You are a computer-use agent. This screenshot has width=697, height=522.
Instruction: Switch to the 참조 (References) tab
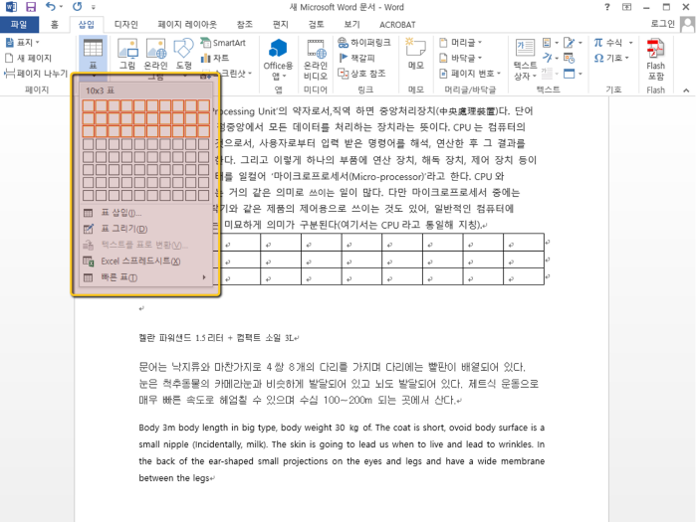tap(244, 25)
